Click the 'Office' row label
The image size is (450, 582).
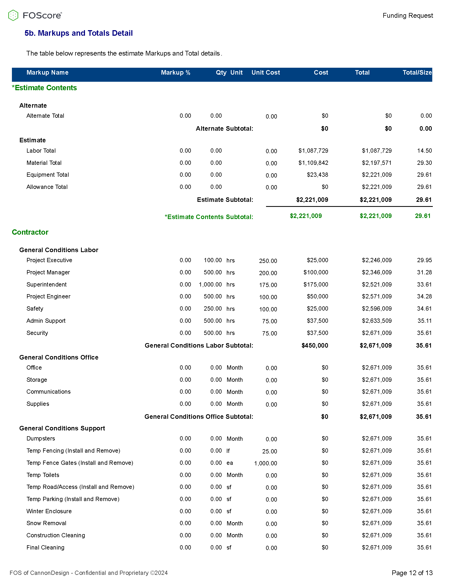point(34,367)
